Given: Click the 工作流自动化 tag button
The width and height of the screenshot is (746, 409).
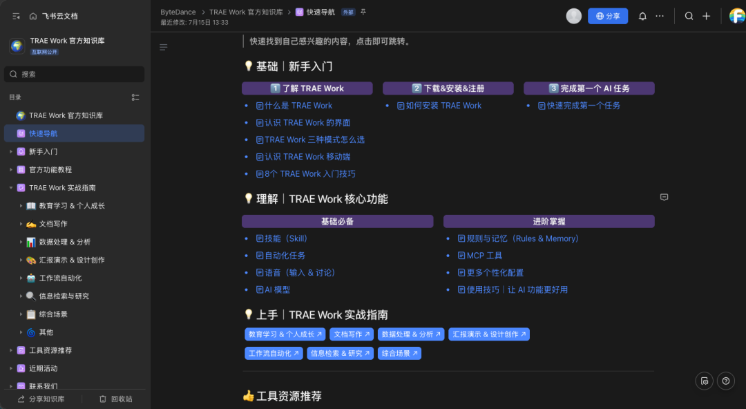Looking at the screenshot, I should click(x=274, y=353).
